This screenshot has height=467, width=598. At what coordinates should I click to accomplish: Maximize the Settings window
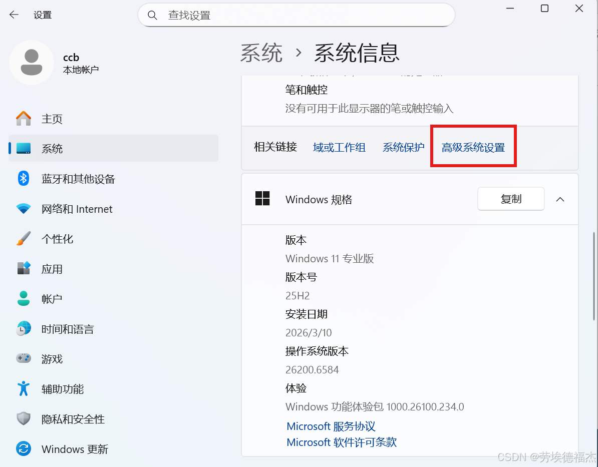pos(544,9)
